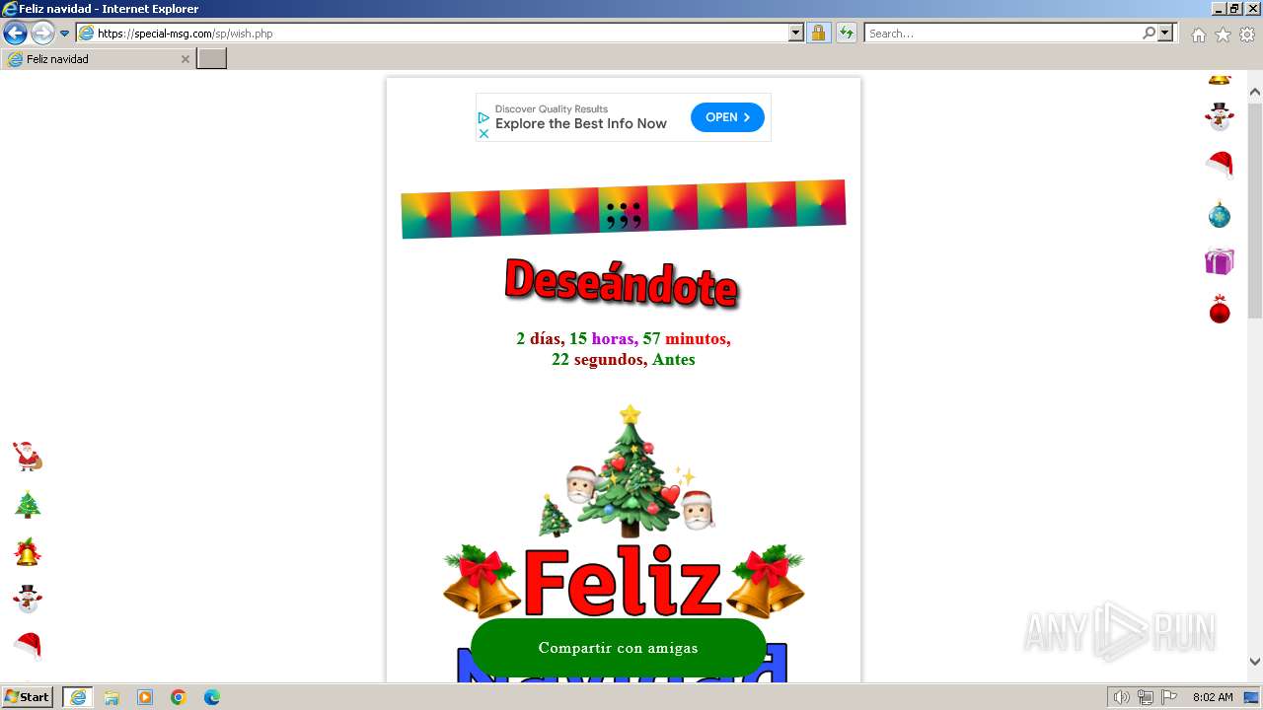This screenshot has height=710, width=1263.
Task: Click the 8:02 AM system clock
Action: [1213, 697]
